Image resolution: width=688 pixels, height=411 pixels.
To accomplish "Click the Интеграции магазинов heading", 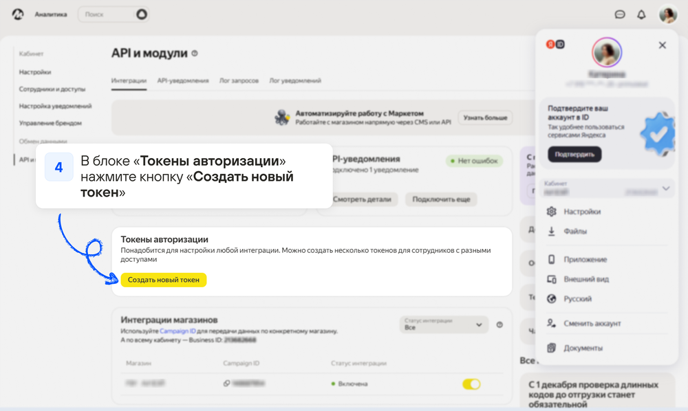I will [x=169, y=320].
